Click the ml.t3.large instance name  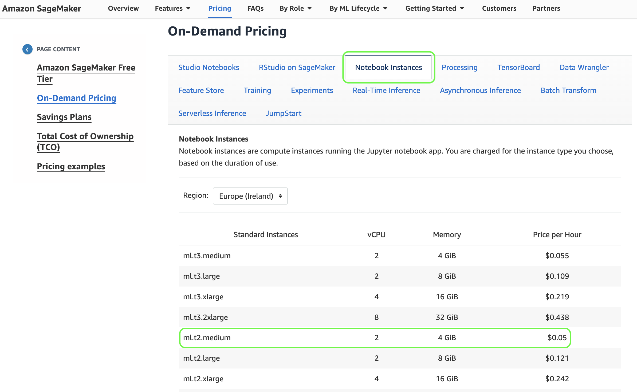(x=201, y=276)
